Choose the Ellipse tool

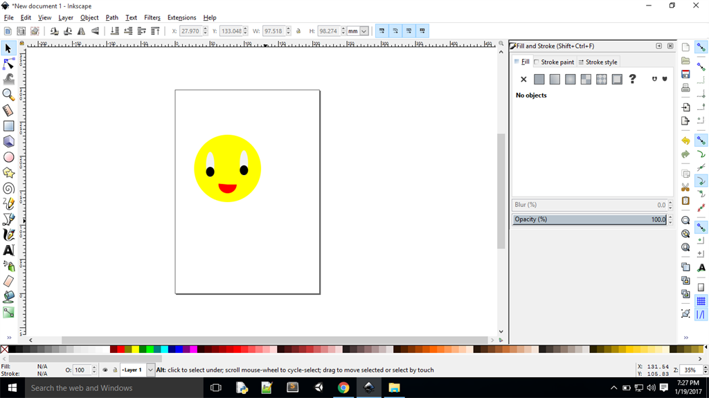pos(8,157)
